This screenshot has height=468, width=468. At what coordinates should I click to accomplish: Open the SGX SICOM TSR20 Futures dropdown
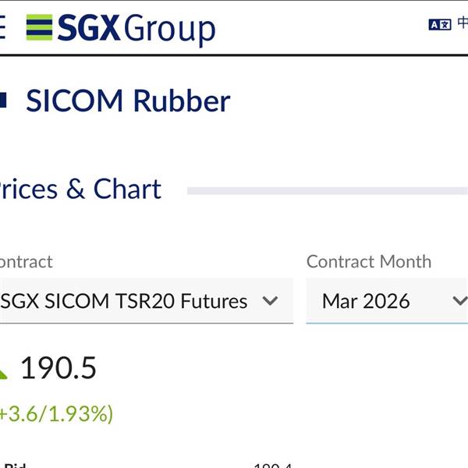coord(125,301)
